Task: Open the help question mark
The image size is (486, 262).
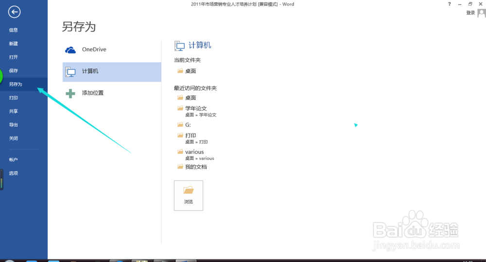Action: tap(450, 4)
